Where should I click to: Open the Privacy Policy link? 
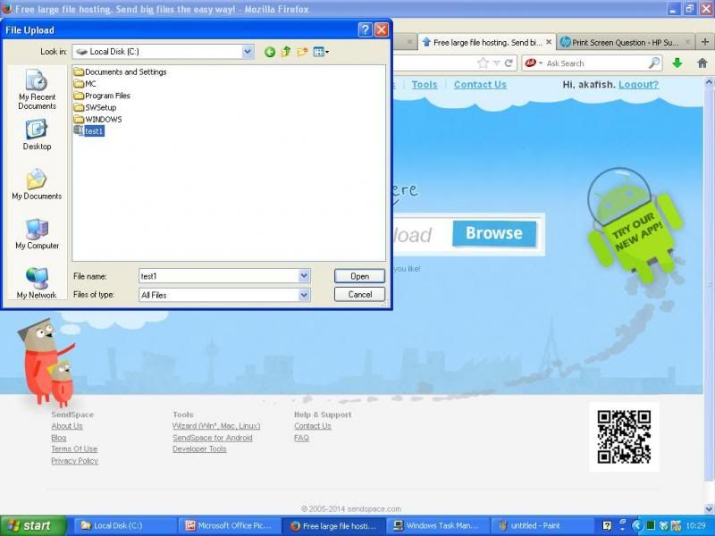coord(75,461)
